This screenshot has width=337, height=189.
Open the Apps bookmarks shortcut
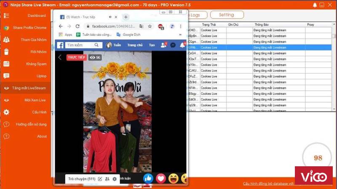(x=66, y=35)
